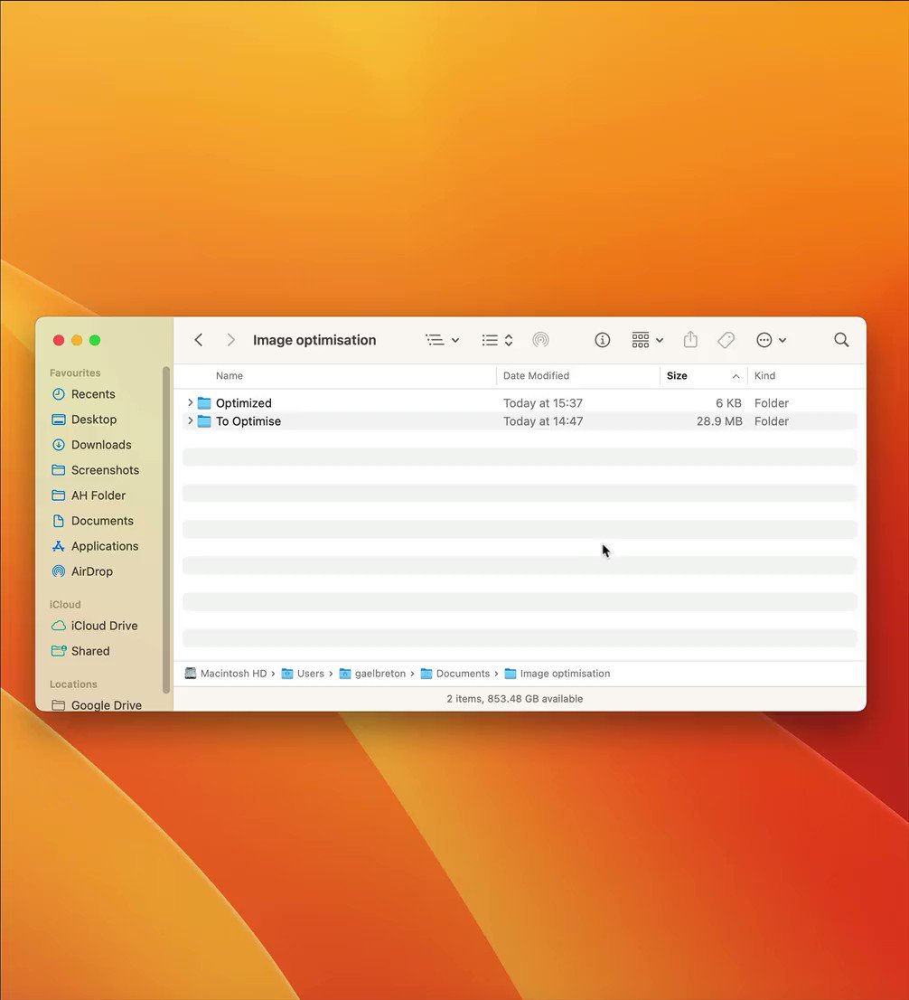Viewport: 909px width, 1000px height.
Task: Open AH Folder in the sidebar
Action: tap(89, 495)
